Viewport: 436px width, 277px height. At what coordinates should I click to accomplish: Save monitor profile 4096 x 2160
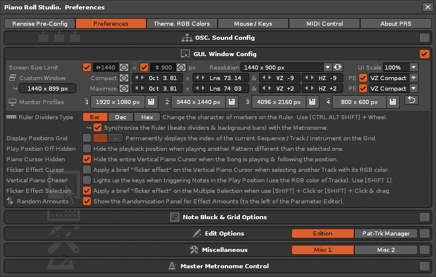[x=312, y=102]
